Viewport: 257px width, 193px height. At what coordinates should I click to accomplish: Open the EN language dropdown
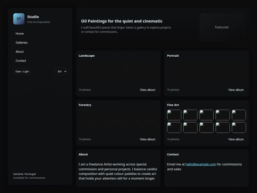61,71
